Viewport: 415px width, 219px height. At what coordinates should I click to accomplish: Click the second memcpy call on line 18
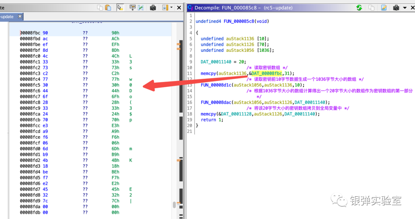[x=208, y=114]
